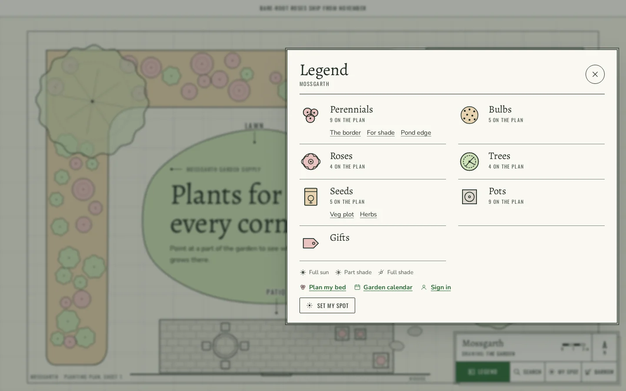Screen dimensions: 626x391
Task: Open The border perennials link
Action: (345, 133)
